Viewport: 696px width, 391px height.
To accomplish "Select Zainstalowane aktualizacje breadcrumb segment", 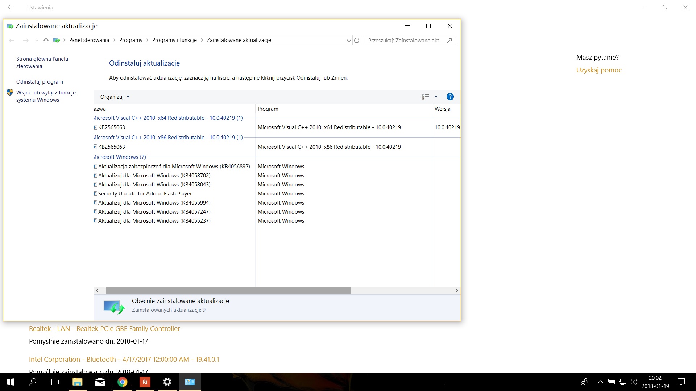I will tap(239, 40).
